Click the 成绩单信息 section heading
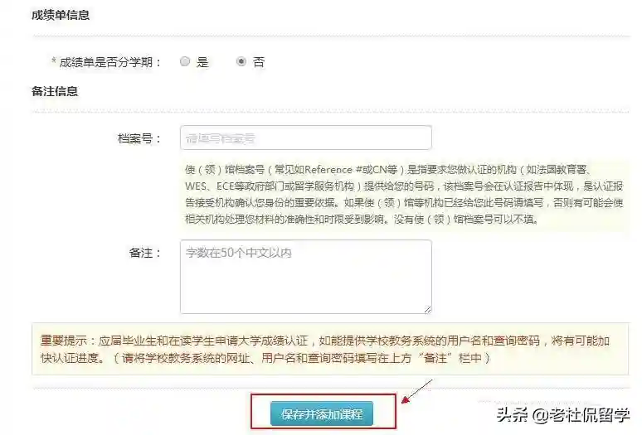Viewport: 642px width, 435px height. pyautogui.click(x=61, y=15)
